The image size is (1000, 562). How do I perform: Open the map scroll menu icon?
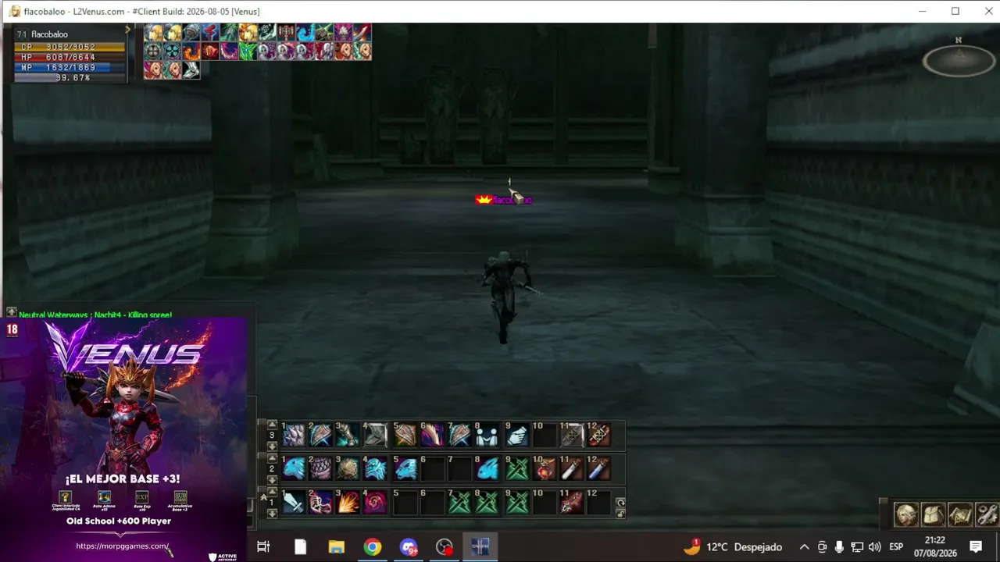coord(960,515)
